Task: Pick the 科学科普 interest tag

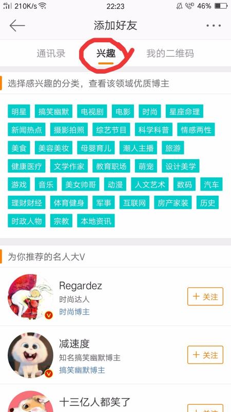Action: click(153, 130)
